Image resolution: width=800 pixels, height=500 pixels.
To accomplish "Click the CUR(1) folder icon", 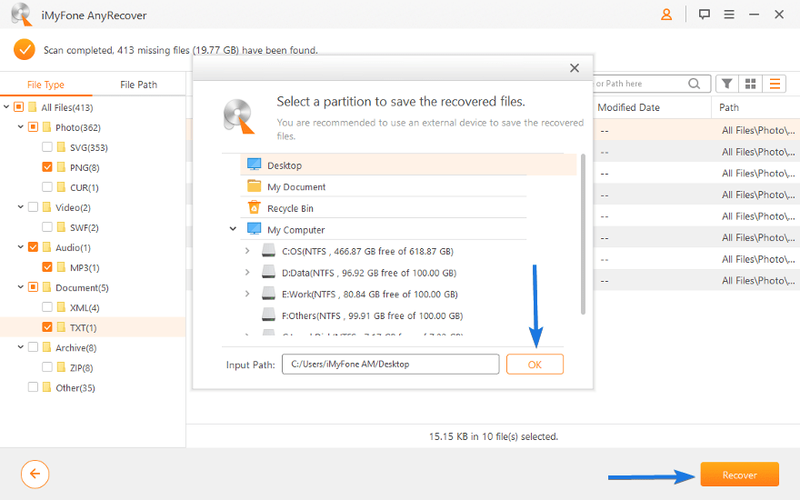I will pos(61,187).
